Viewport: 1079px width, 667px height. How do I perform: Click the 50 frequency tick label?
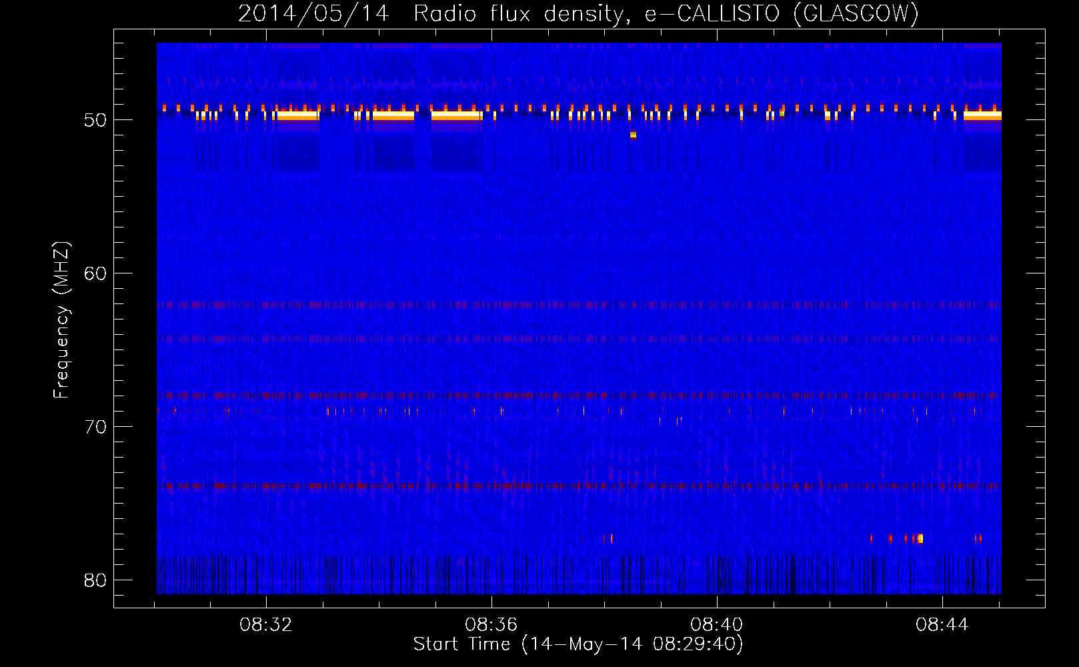pyautogui.click(x=95, y=120)
